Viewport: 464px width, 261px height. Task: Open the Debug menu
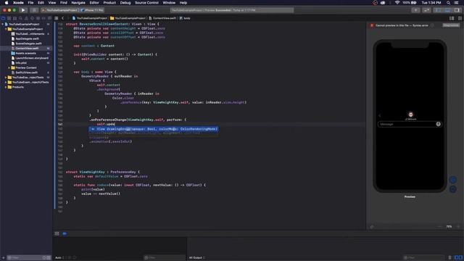pyautogui.click(x=125, y=3)
